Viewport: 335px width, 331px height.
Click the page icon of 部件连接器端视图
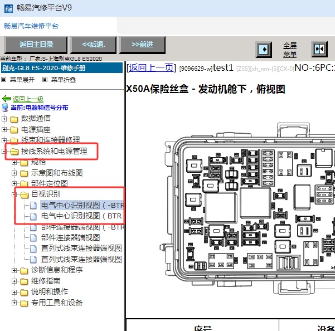[33, 238]
